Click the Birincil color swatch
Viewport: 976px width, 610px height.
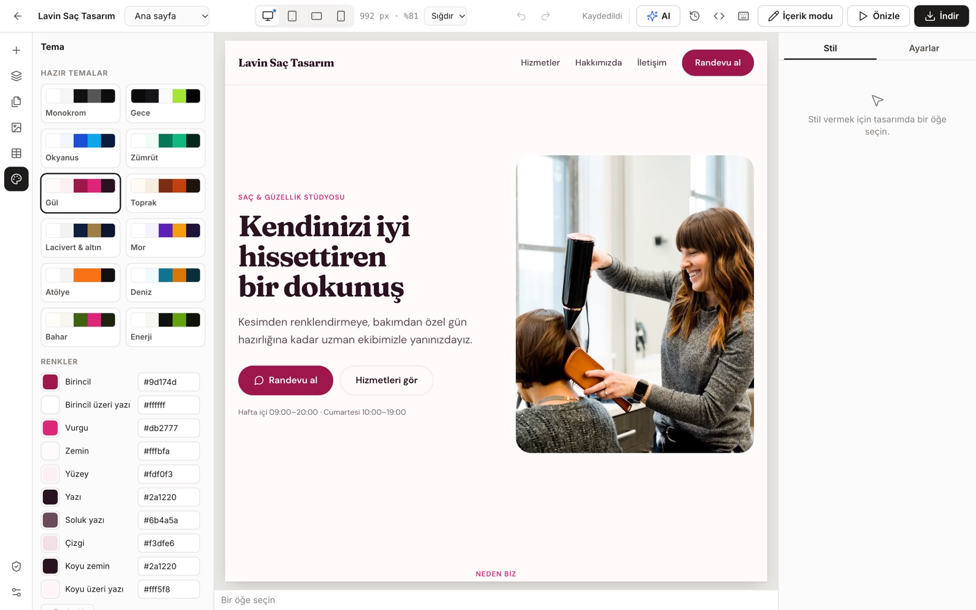[x=50, y=382]
